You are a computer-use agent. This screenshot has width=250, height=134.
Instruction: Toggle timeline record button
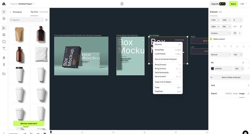(45, 133)
